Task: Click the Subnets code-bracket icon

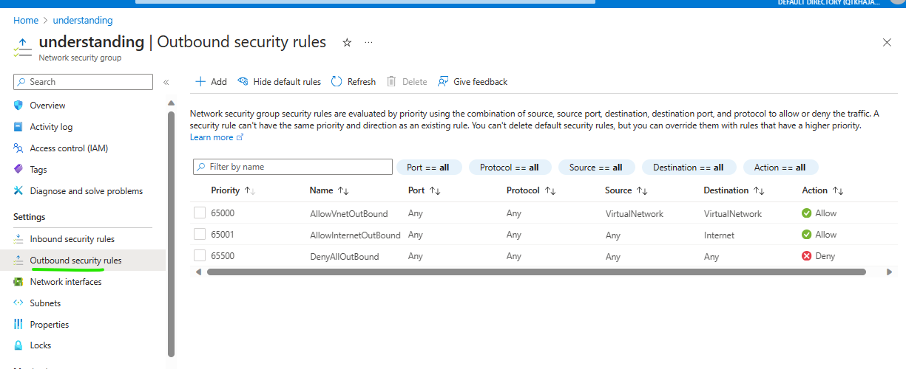Action: (x=18, y=303)
